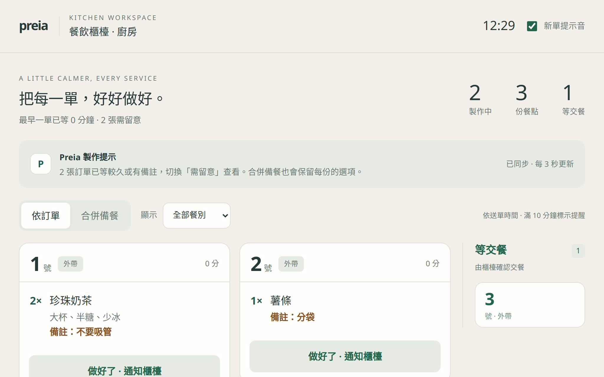Click the 1× quantity for 薯條
This screenshot has height=377, width=604.
(256, 301)
